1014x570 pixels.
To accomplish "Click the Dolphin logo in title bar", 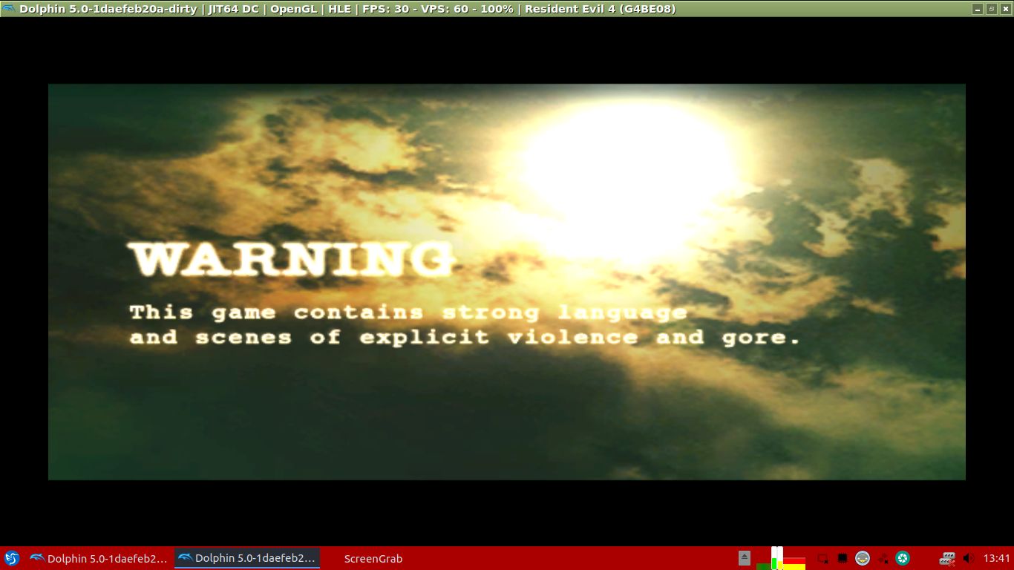I will tap(9, 9).
